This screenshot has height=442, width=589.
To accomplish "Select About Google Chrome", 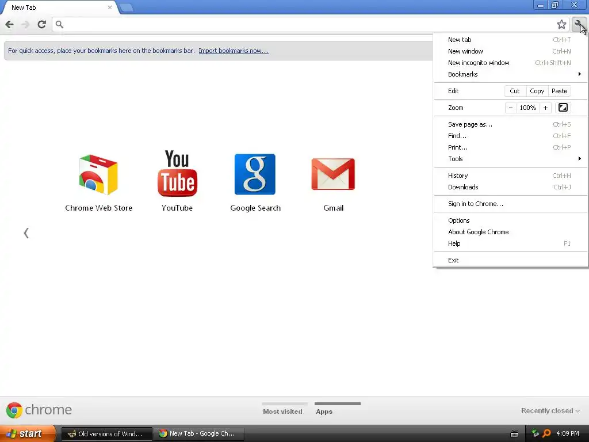I will [x=511, y=232].
